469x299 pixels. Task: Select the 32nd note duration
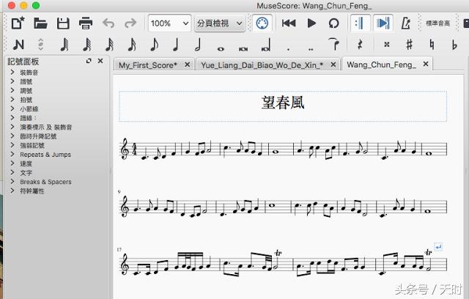pos(109,45)
